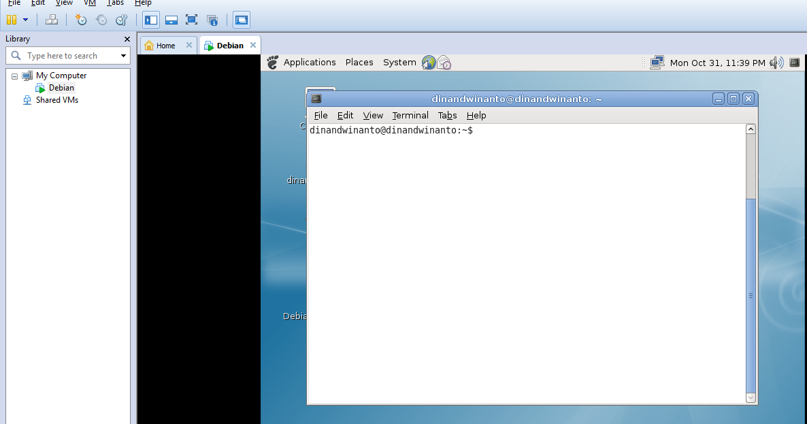This screenshot has height=424, width=807.
Task: Enter full screen mode
Action: [x=191, y=20]
